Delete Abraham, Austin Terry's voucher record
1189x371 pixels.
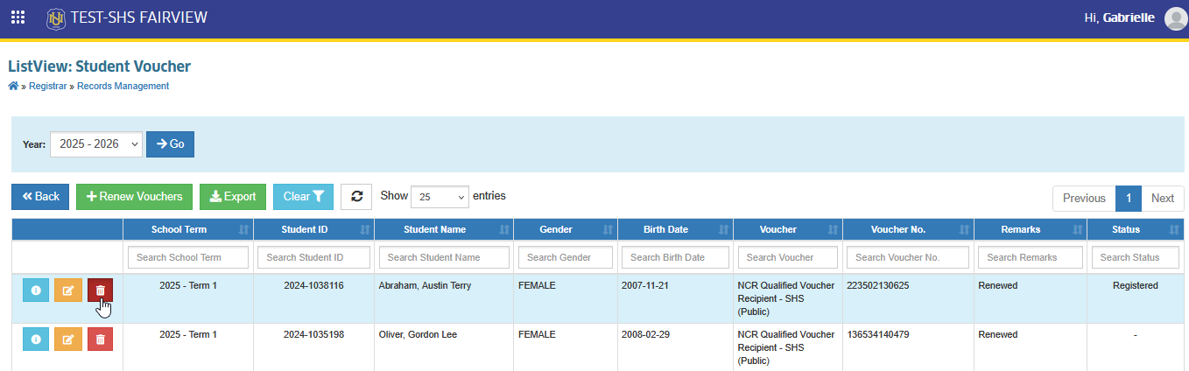[100, 291]
